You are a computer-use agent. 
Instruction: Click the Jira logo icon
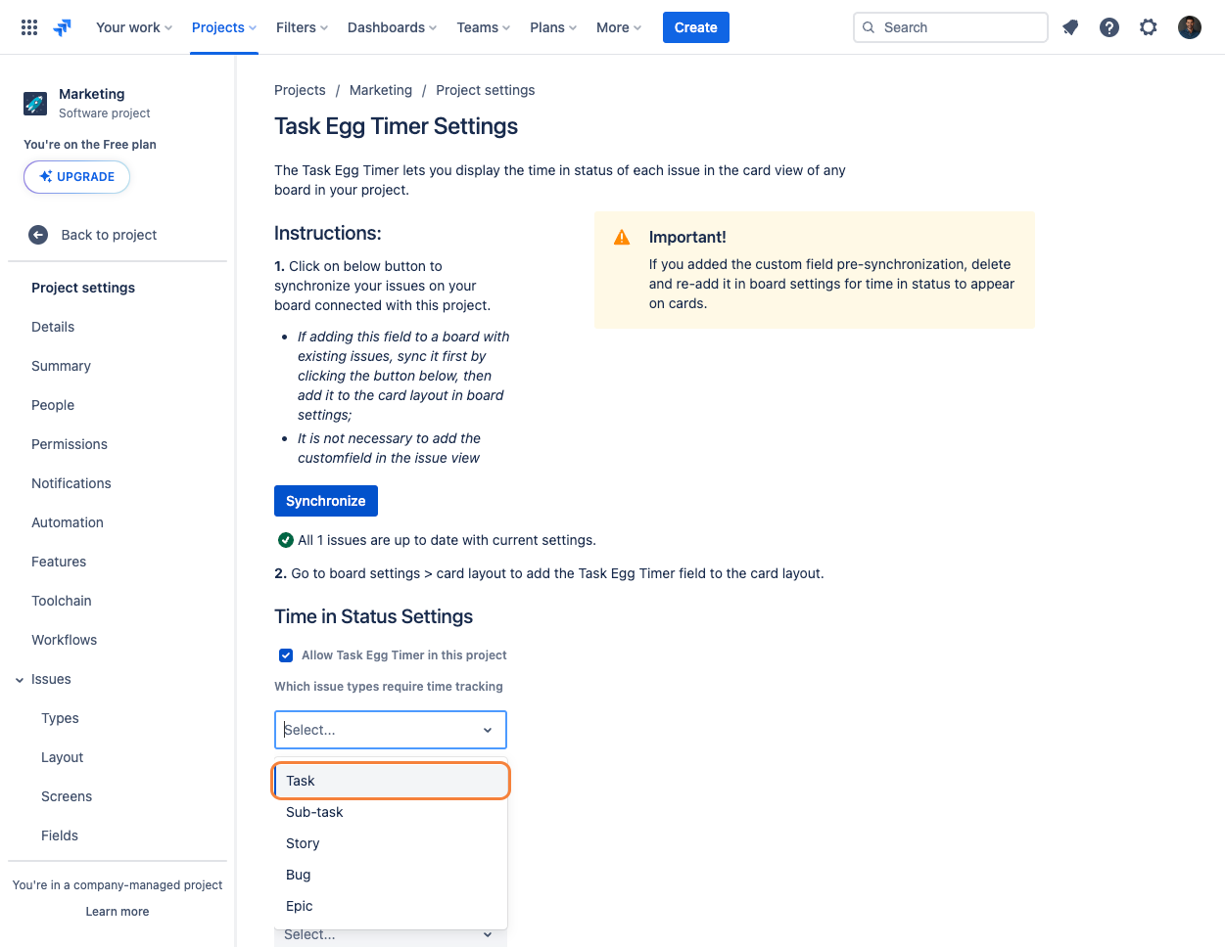tap(63, 27)
